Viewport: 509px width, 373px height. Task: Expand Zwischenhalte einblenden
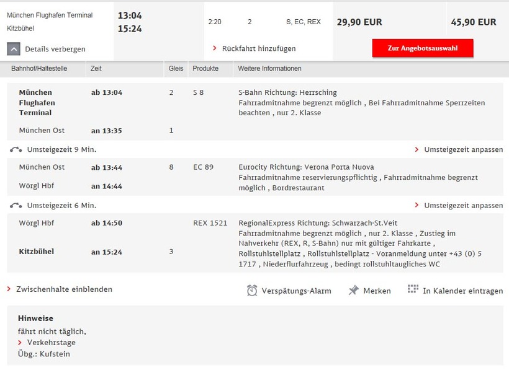click(64, 289)
